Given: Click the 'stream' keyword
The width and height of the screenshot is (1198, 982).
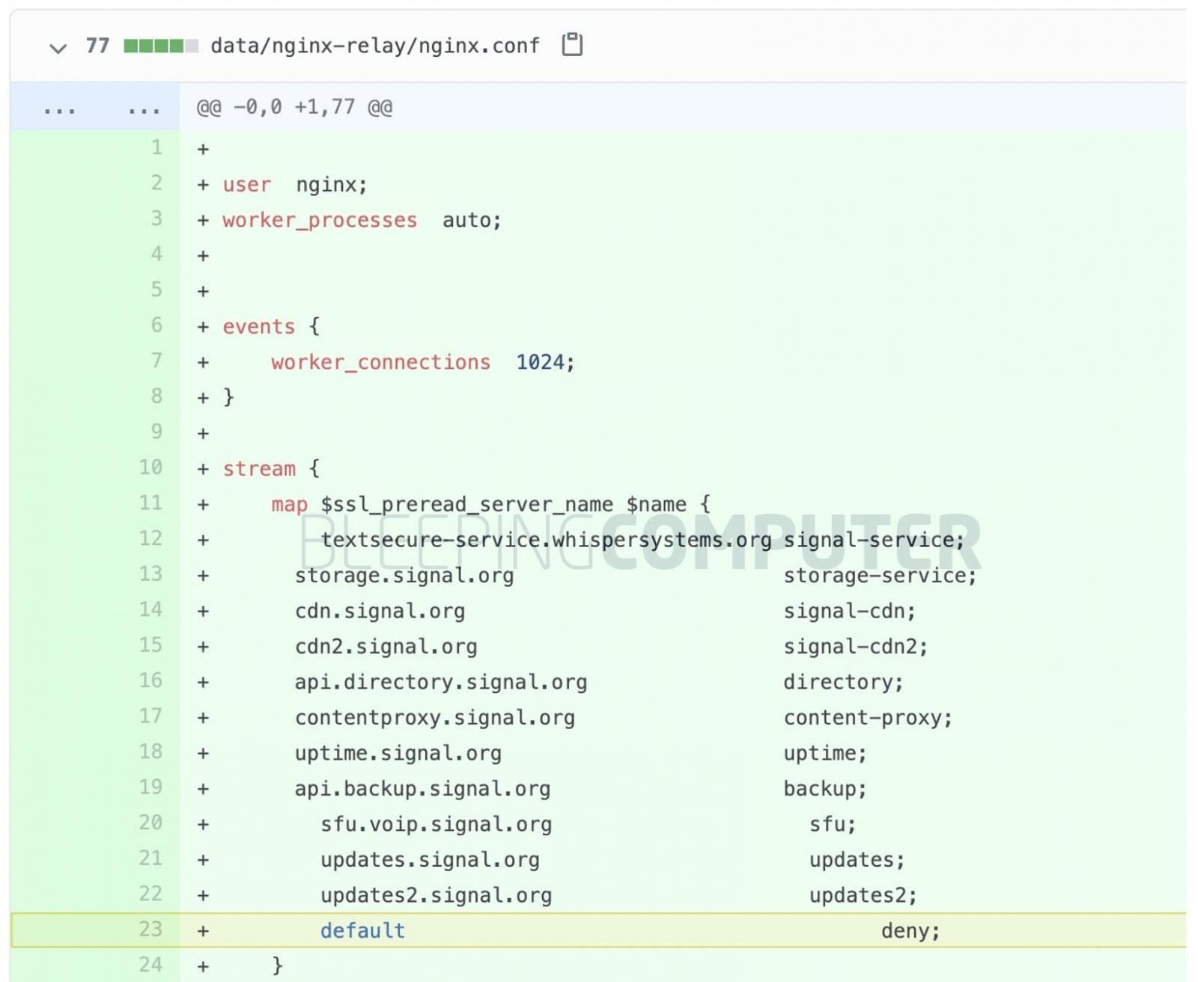Looking at the screenshot, I should coord(258,469).
